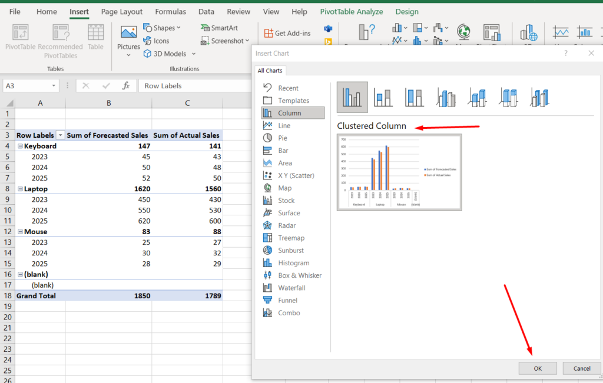Screen dimensions: 603x383
Task: Click the formula bar showing Row Labels
Action: coord(194,86)
